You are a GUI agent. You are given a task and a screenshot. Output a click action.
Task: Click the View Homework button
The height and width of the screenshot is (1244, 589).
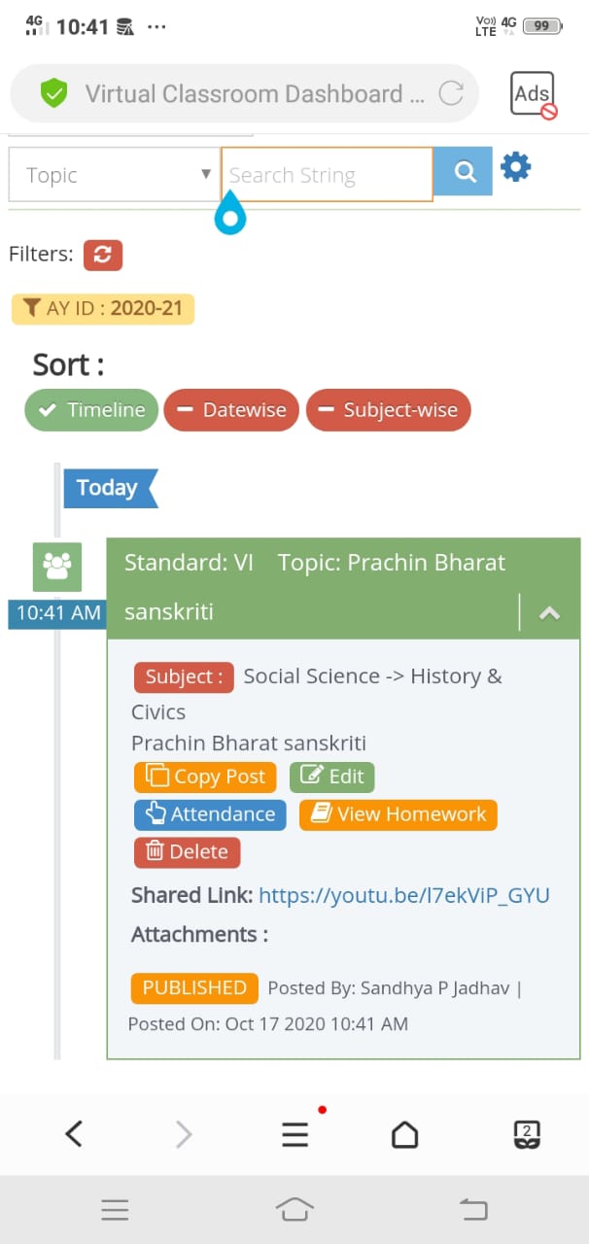[398, 814]
